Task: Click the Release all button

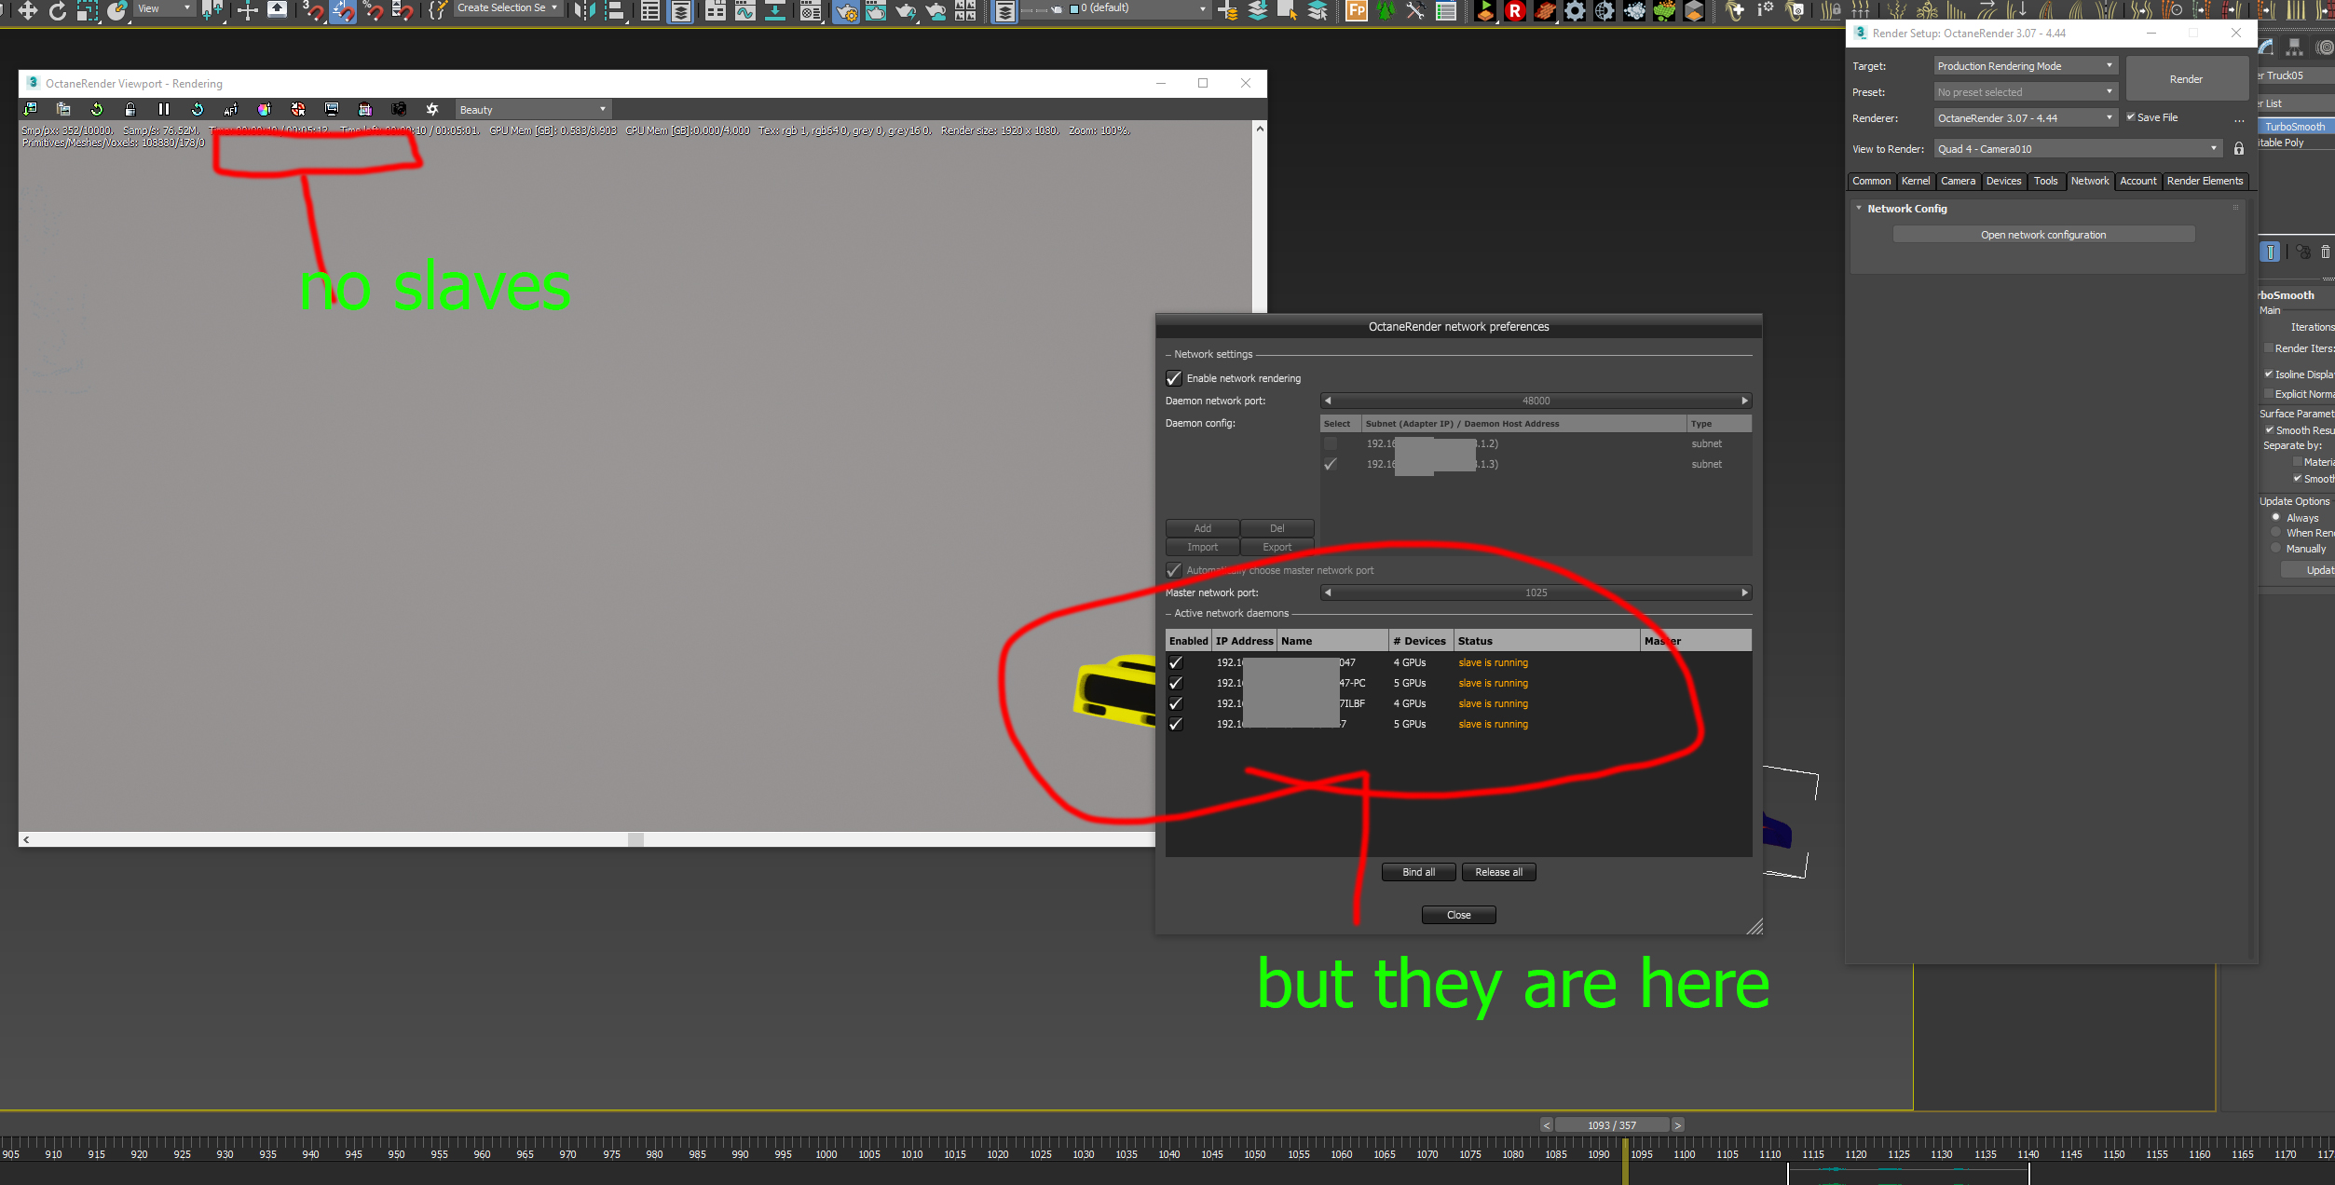Action: click(x=1498, y=872)
